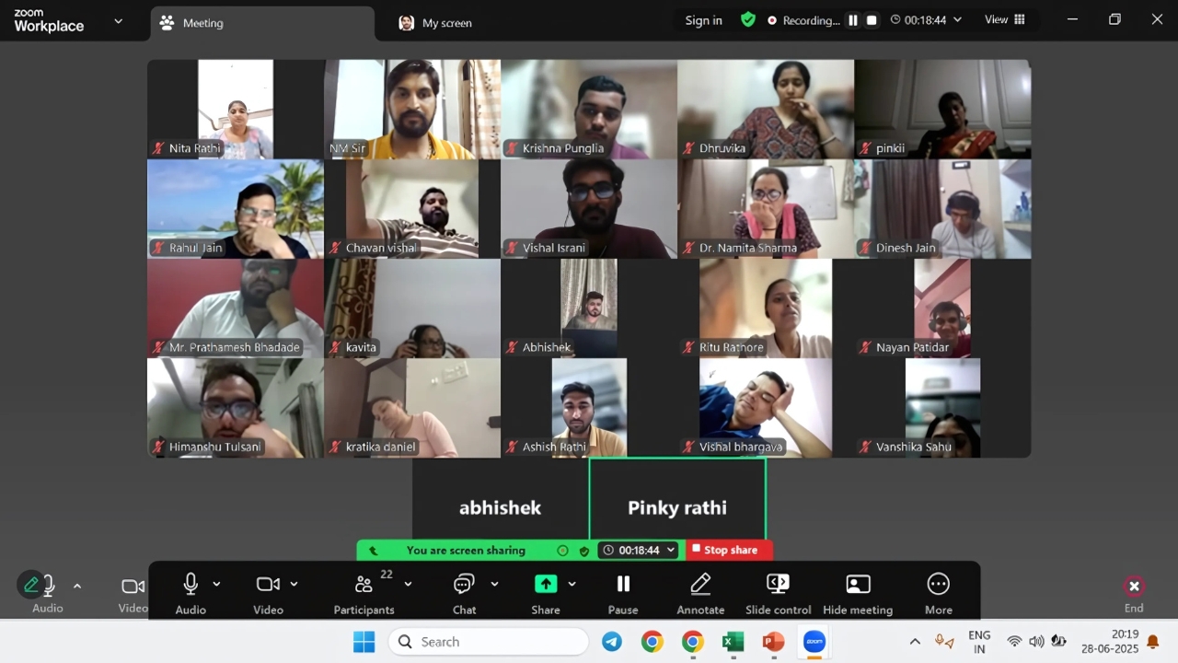Expand the Share options arrow
This screenshot has width=1178, height=663.
pyautogui.click(x=572, y=584)
